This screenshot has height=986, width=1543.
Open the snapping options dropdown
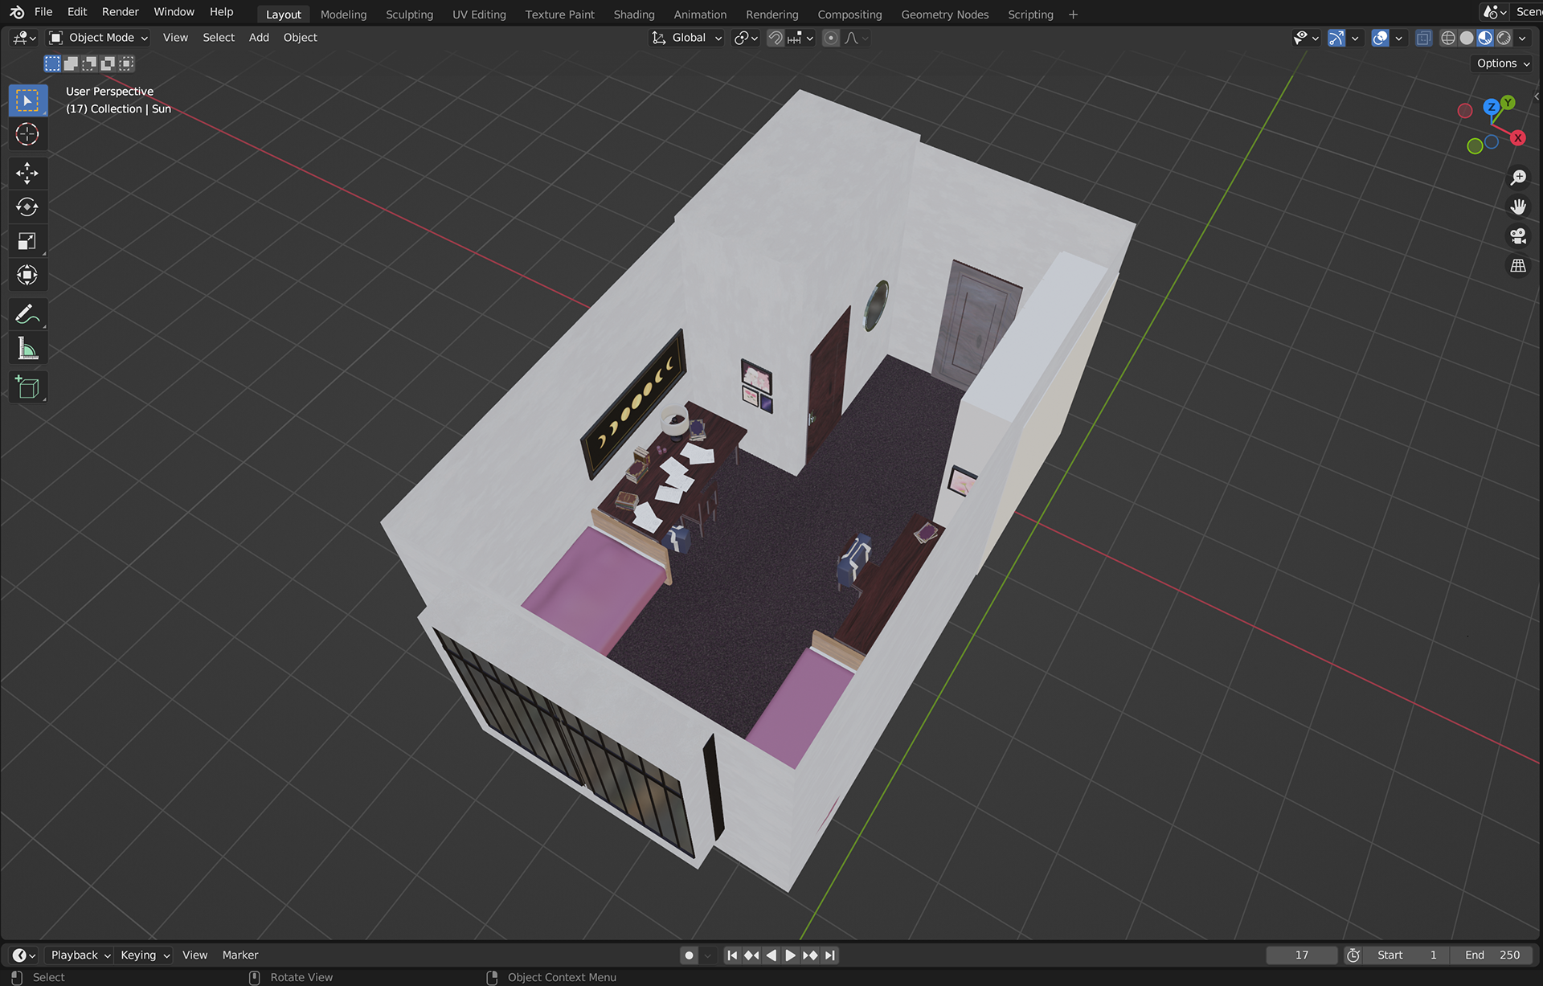[x=801, y=38]
